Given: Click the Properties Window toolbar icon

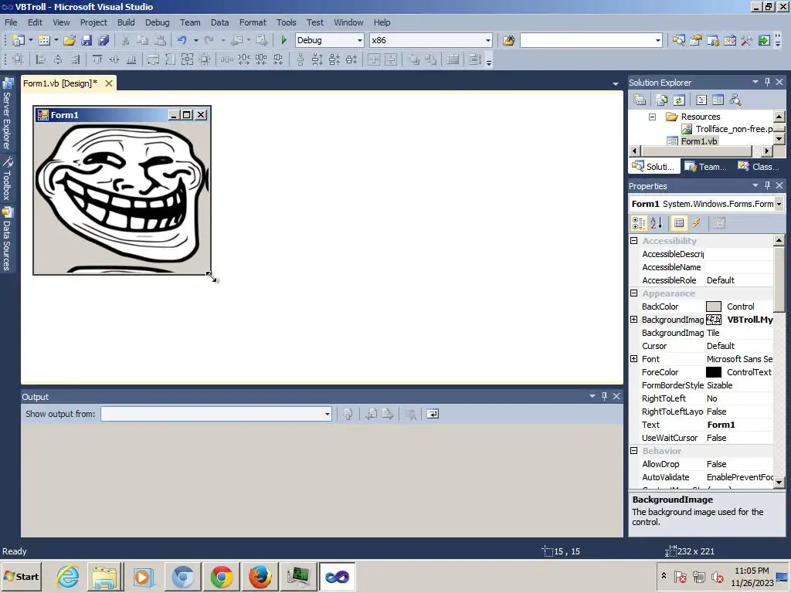Looking at the screenshot, I should 696,40.
